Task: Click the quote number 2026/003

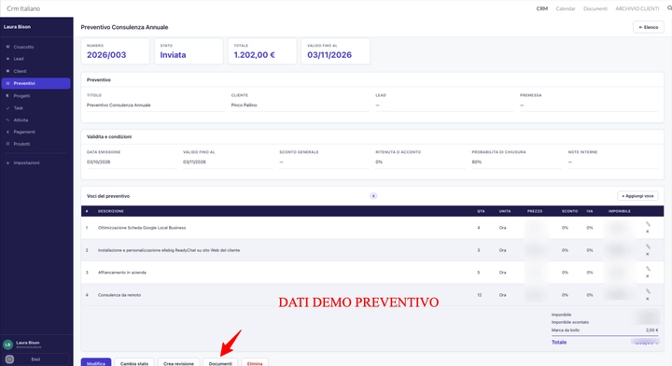Action: (x=106, y=55)
